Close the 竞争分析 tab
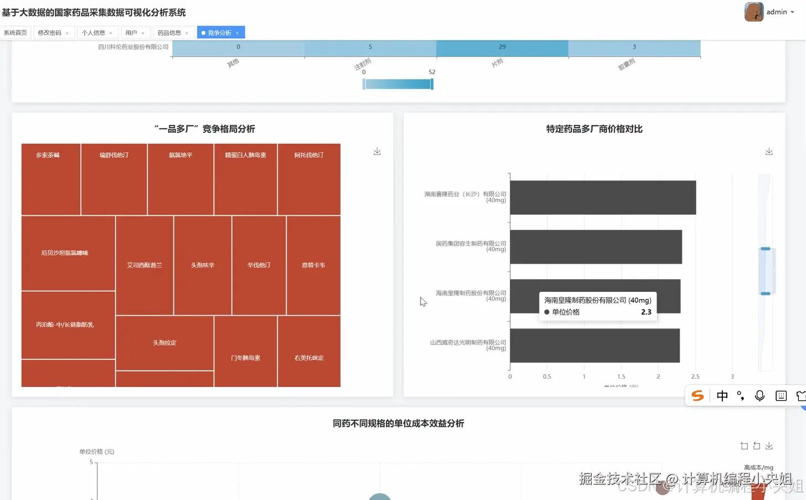Image resolution: width=806 pixels, height=500 pixels. pos(238,32)
